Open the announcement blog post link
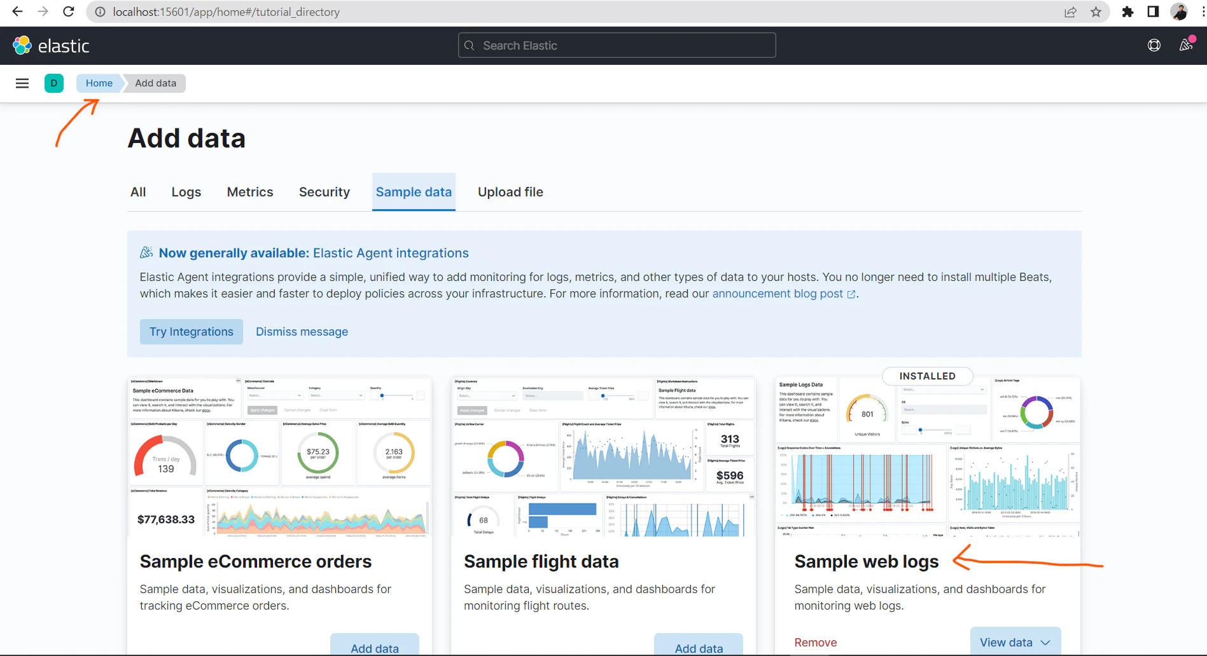This screenshot has width=1207, height=656. point(784,294)
